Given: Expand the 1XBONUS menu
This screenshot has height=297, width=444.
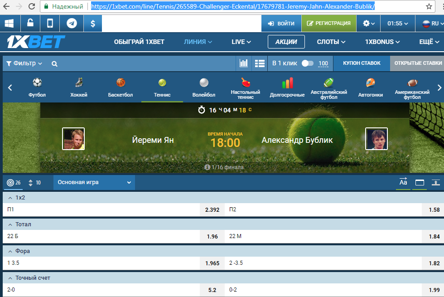Looking at the screenshot, I should (382, 42).
